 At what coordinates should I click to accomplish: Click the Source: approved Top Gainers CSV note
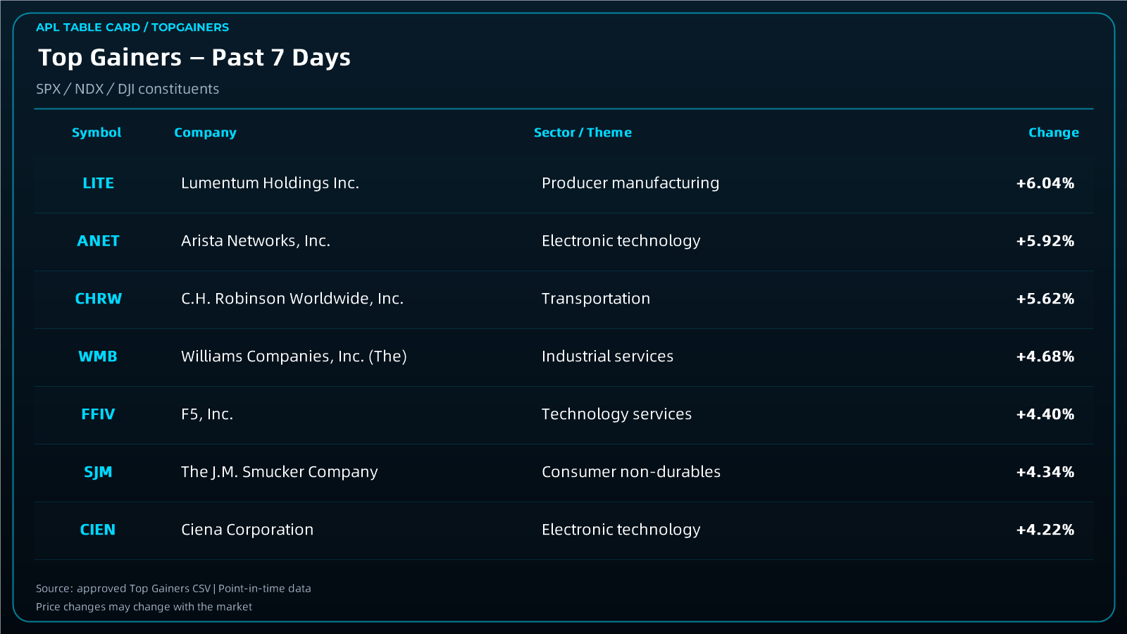coord(173,588)
